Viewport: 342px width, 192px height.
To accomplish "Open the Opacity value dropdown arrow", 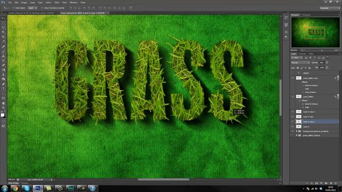I will tap(327, 63).
